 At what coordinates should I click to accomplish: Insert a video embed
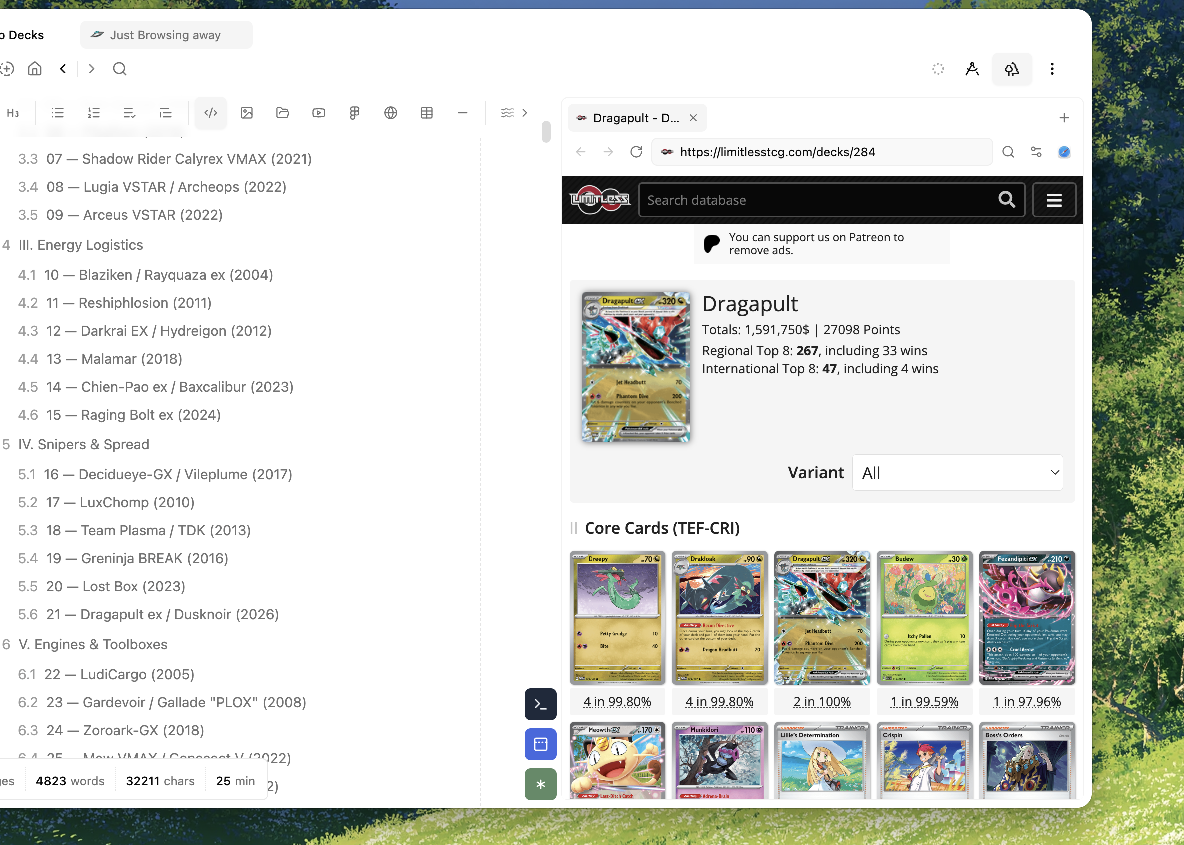point(319,113)
